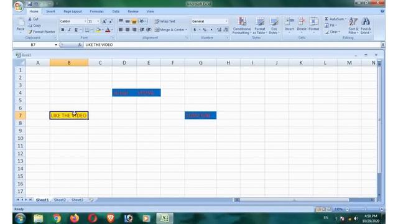Open the General number format dropdown
The width and height of the screenshot is (398, 224).
tap(226, 21)
